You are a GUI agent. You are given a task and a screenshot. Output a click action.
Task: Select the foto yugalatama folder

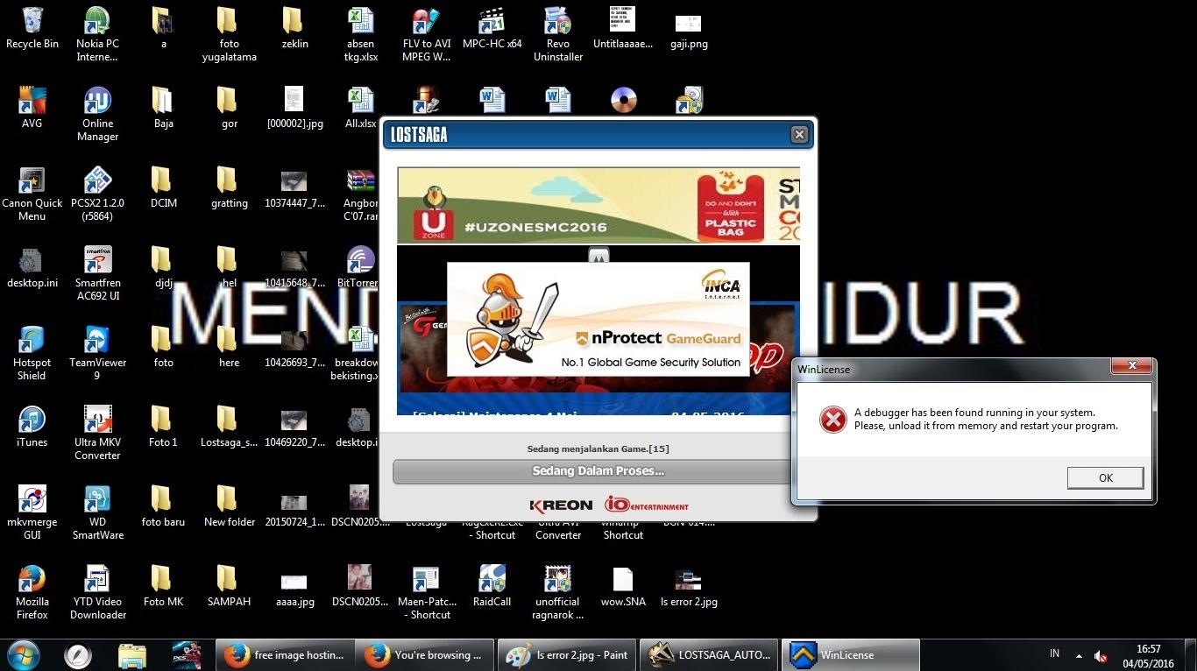point(229,34)
